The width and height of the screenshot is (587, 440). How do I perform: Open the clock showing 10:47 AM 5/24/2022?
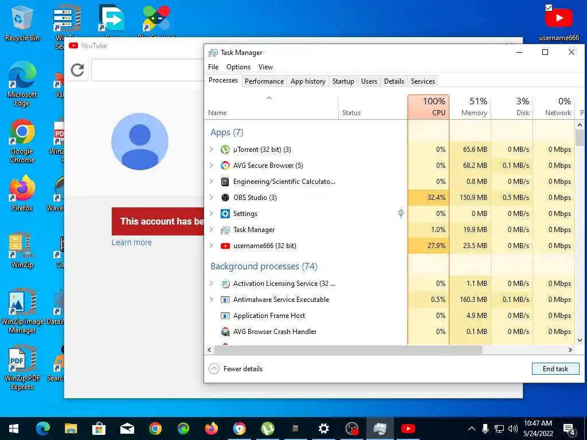point(538,429)
